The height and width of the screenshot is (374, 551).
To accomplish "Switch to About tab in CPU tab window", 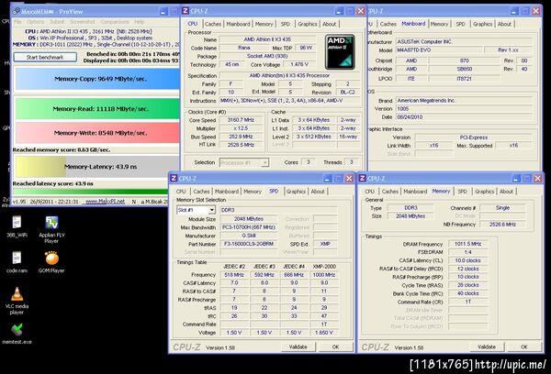I will point(330,24).
